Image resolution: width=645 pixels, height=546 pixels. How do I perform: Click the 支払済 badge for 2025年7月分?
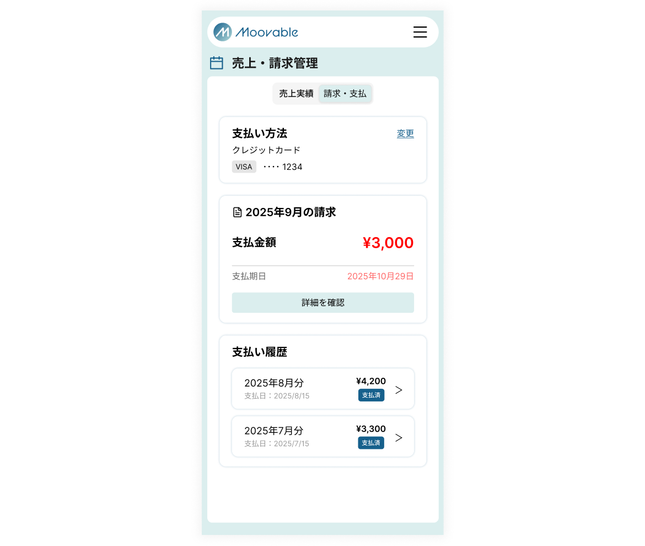(x=371, y=443)
